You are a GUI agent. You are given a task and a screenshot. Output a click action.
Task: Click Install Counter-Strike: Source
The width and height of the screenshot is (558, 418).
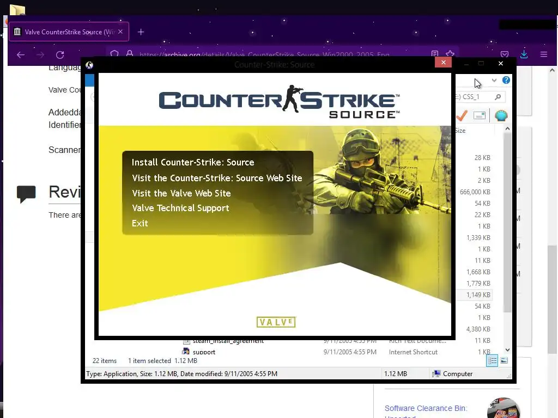193,162
